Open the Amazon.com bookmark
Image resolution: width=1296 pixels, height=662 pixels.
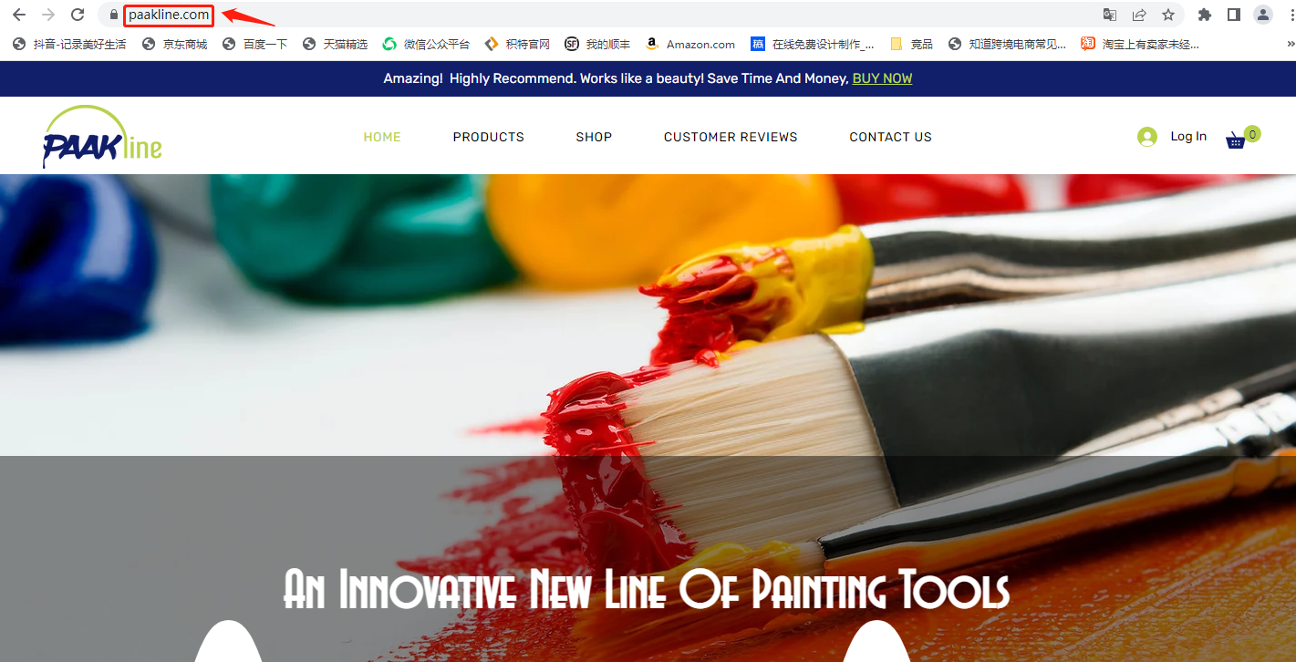[689, 44]
